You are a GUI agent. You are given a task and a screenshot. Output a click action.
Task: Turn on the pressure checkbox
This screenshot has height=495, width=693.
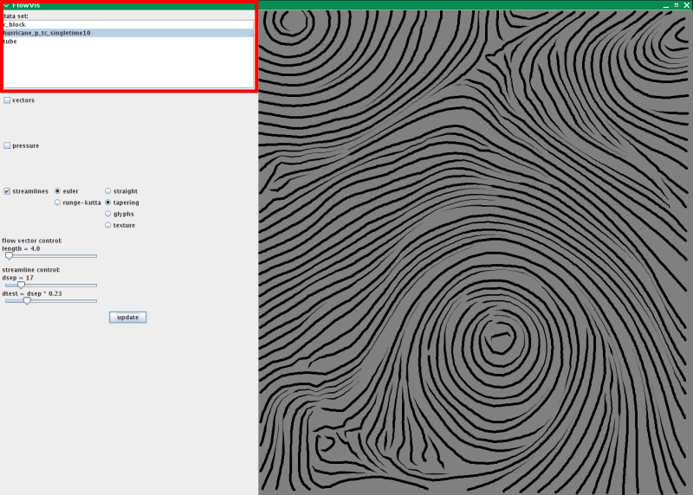(7, 146)
